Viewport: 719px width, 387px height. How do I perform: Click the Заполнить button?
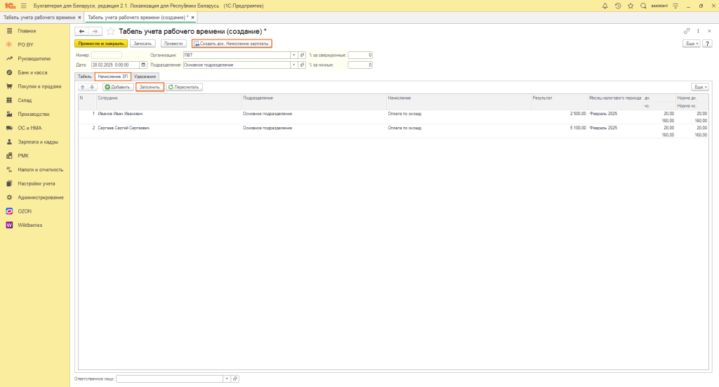click(150, 87)
